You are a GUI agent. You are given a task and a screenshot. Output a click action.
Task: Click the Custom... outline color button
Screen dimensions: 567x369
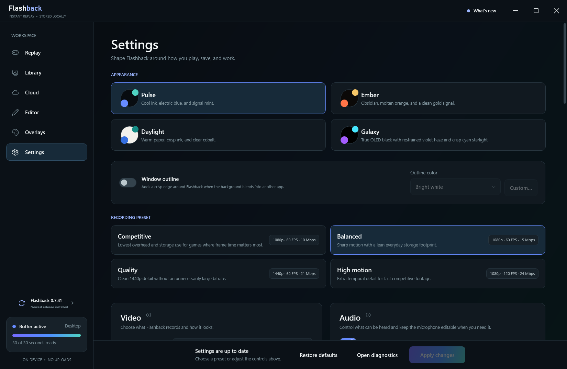(521, 188)
